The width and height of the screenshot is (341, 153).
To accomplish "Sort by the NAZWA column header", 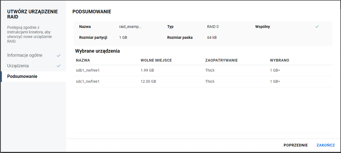I will click(x=83, y=60).
